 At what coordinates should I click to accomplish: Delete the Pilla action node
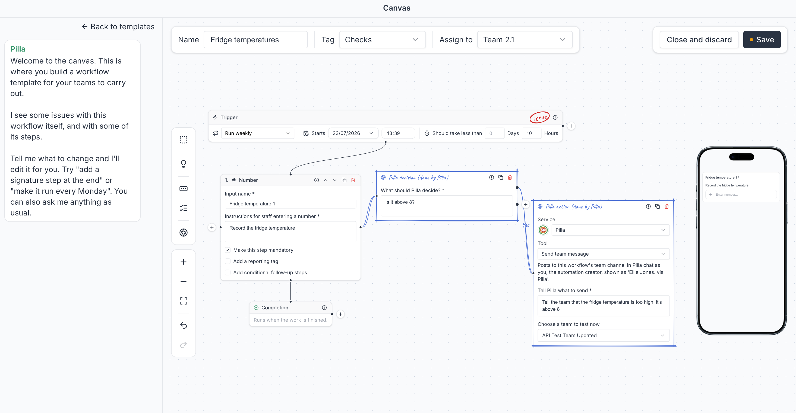pos(667,206)
